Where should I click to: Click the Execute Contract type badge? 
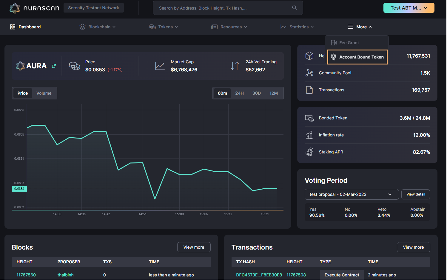pos(342,275)
